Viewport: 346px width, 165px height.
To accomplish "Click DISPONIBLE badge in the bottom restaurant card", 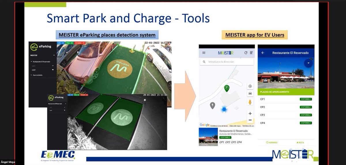I will 225,137.
